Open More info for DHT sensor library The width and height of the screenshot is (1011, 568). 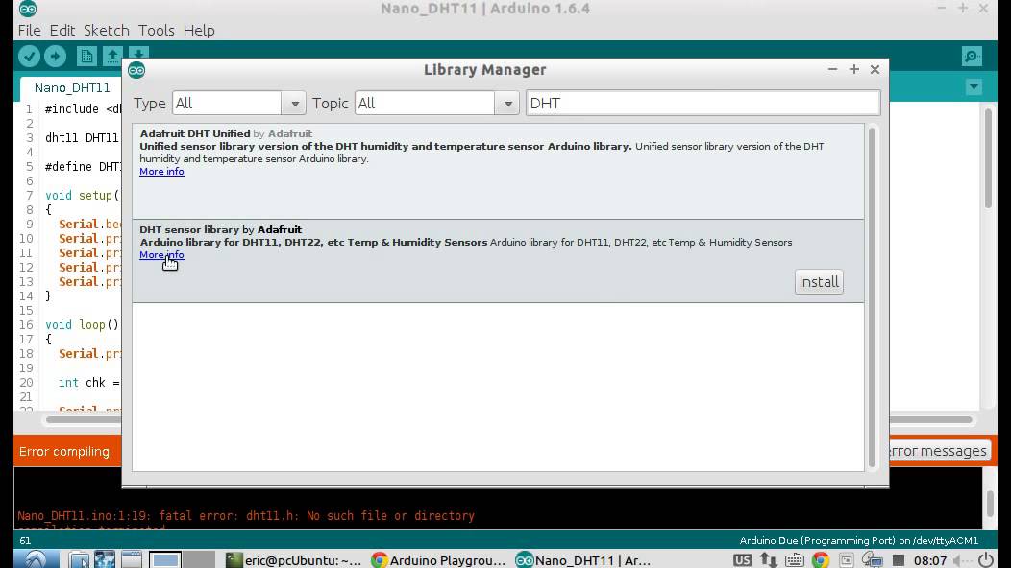(161, 255)
